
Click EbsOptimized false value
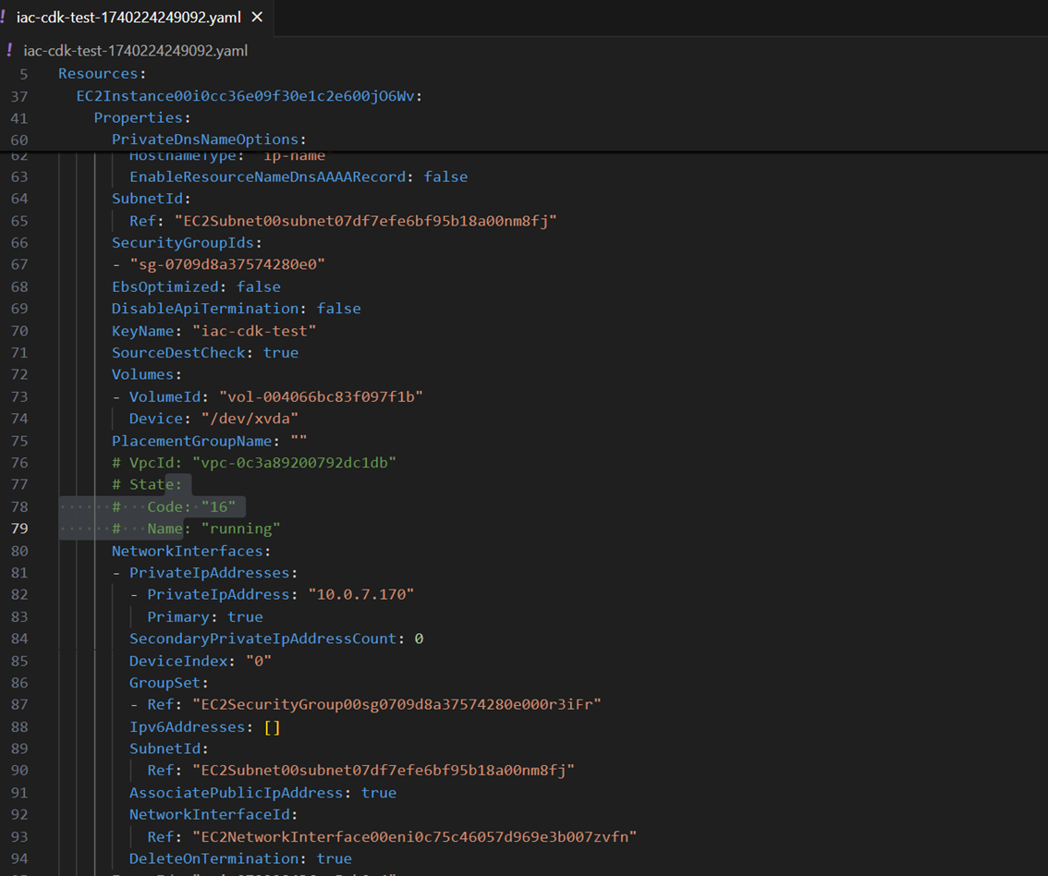click(259, 286)
